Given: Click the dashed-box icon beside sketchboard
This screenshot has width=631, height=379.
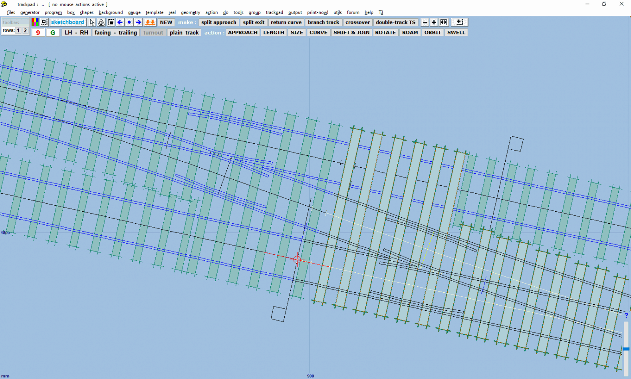Looking at the screenshot, I should point(44,22).
